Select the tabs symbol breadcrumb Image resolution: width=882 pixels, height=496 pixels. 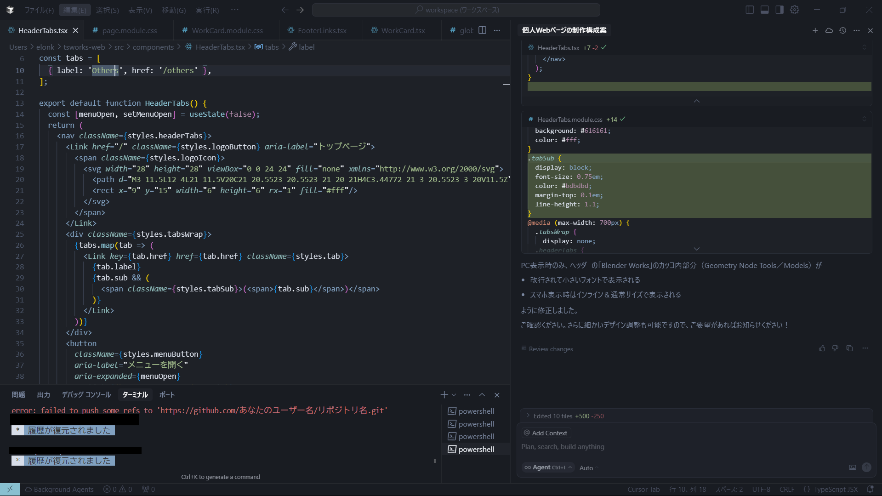pyautogui.click(x=267, y=47)
